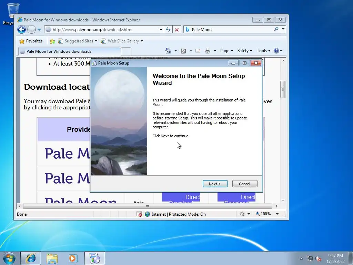This screenshot has width=353, height=265.
Task: Cancel the Pale Moon Setup wizard
Action: pos(244,184)
